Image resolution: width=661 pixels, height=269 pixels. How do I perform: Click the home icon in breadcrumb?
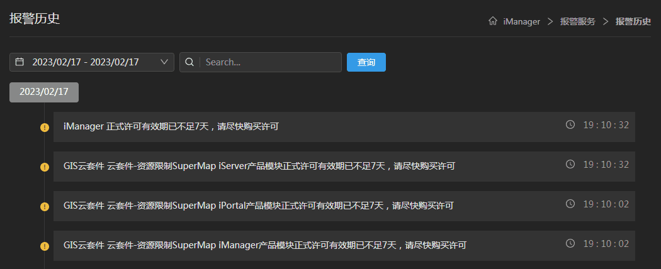click(493, 21)
